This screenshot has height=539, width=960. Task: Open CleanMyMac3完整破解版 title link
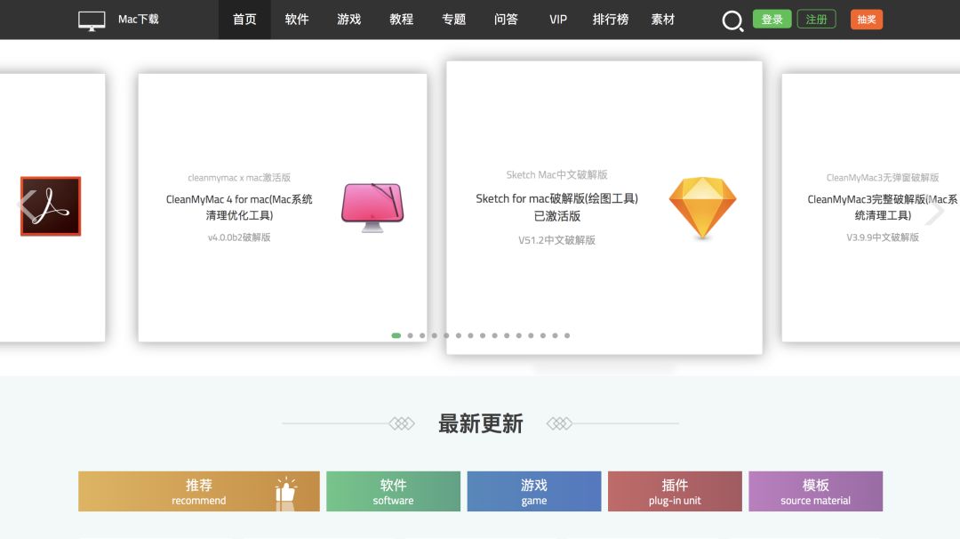(x=883, y=207)
